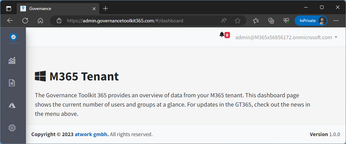Click the Governance Toolkit logo badge
Screen dimensions: 346x144
pyautogui.click(x=13, y=37)
